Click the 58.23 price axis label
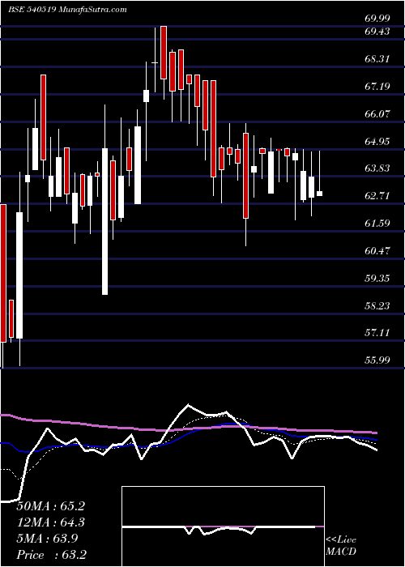Image resolution: width=405 pixels, height=567 pixels. click(377, 306)
